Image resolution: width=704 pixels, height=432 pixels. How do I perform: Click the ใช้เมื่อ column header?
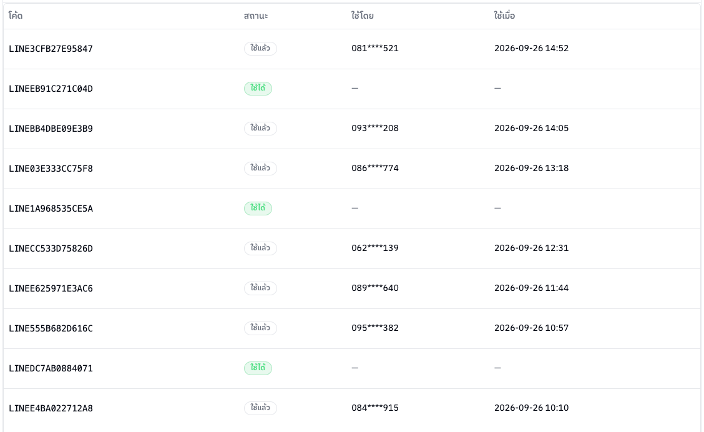click(505, 16)
